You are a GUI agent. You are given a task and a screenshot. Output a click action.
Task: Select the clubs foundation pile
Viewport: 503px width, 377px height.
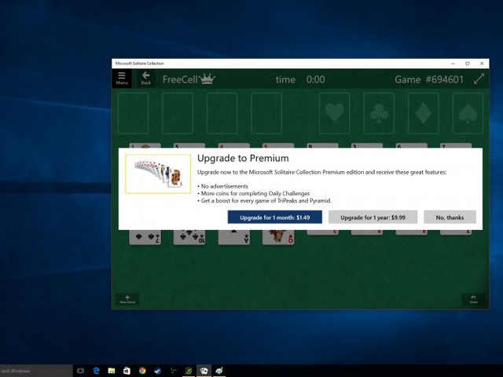pyautogui.click(x=379, y=113)
